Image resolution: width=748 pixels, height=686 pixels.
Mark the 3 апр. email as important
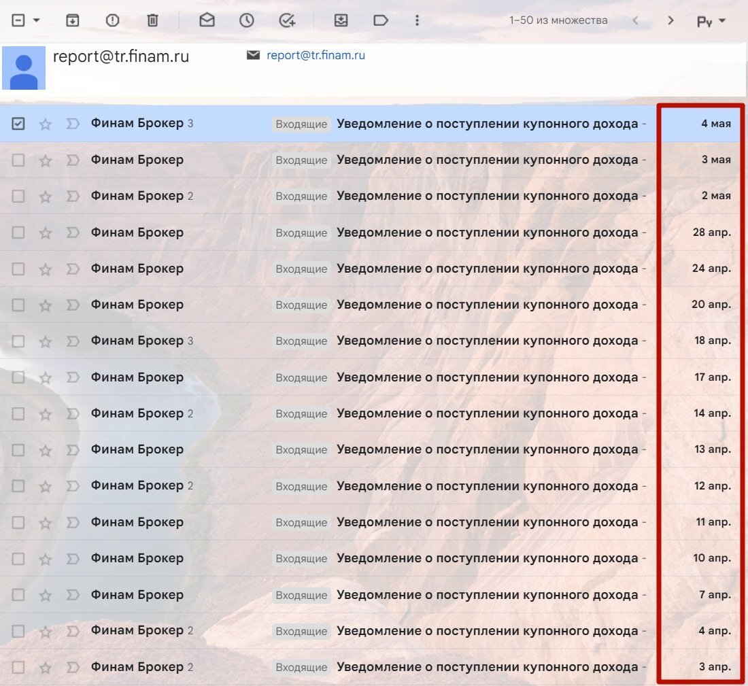(73, 668)
